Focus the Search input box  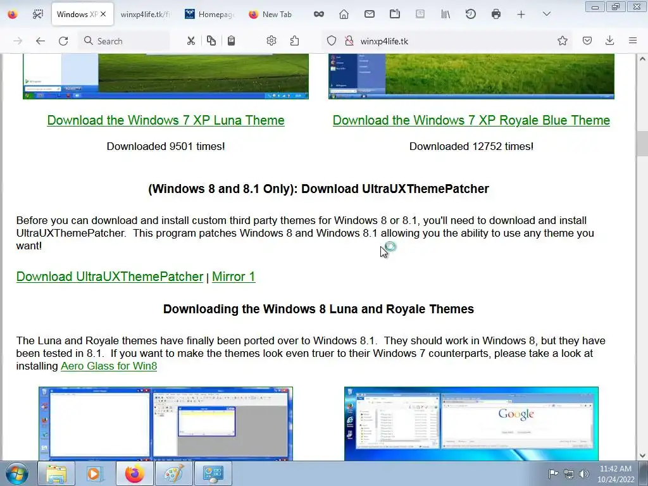point(123,41)
